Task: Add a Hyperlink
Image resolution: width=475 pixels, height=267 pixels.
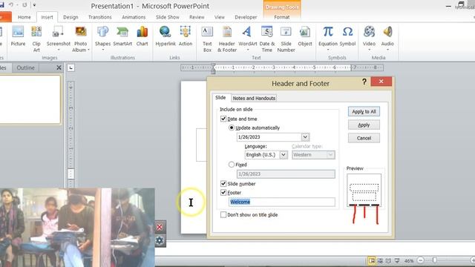Action: click(x=166, y=36)
